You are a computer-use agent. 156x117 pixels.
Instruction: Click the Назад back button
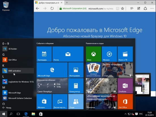7,108
